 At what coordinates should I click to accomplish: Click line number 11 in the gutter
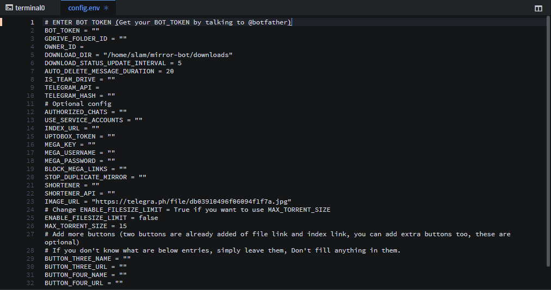[32, 104]
